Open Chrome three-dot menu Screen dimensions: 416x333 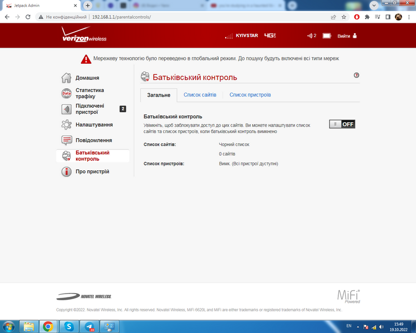click(x=409, y=17)
